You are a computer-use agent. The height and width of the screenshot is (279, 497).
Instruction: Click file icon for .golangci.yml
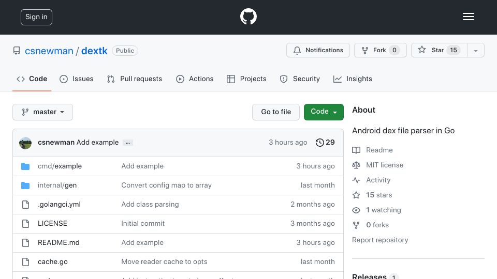pyautogui.click(x=26, y=205)
